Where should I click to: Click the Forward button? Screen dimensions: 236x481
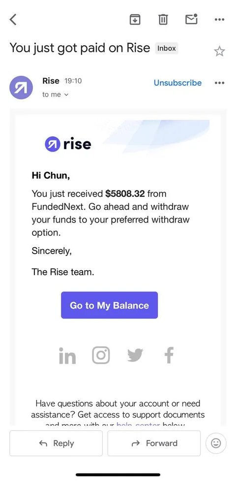coord(154,443)
